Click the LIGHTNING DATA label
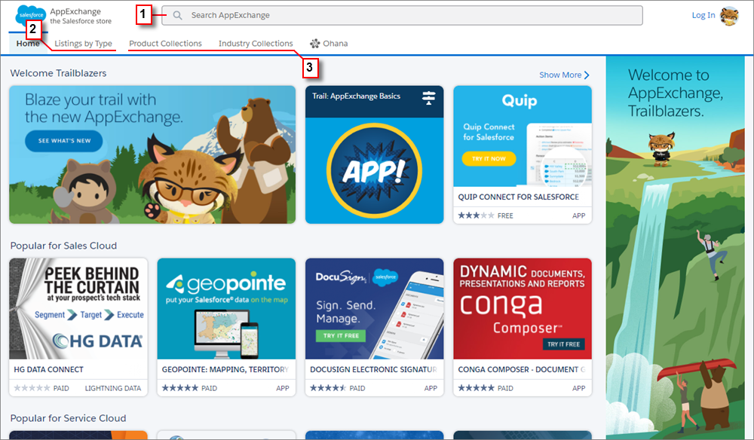This screenshot has height=440, width=754. click(x=113, y=388)
